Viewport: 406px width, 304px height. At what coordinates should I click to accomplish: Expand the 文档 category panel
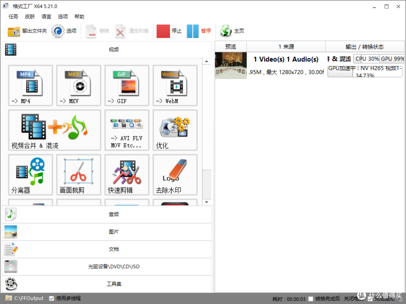click(107, 249)
